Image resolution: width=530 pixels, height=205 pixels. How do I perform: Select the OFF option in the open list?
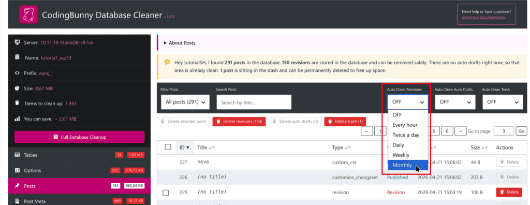click(x=408, y=115)
